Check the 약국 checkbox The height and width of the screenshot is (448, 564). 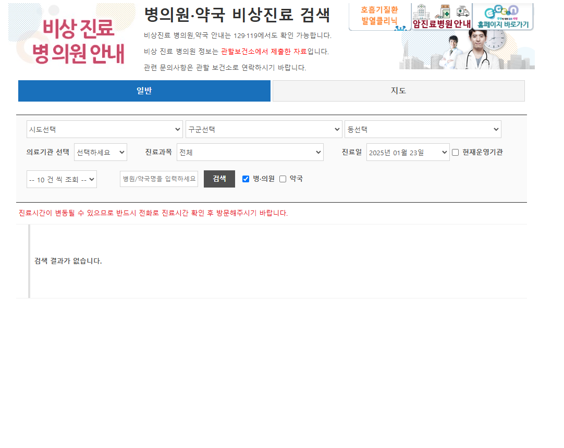click(x=283, y=179)
